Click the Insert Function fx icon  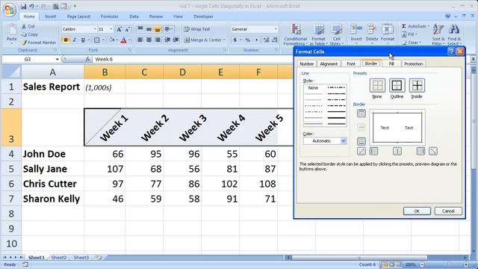click(87, 59)
